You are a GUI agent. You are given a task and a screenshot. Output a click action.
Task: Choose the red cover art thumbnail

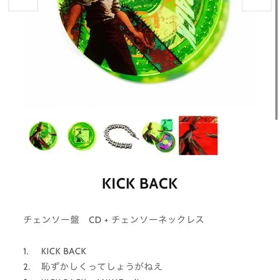198,136
